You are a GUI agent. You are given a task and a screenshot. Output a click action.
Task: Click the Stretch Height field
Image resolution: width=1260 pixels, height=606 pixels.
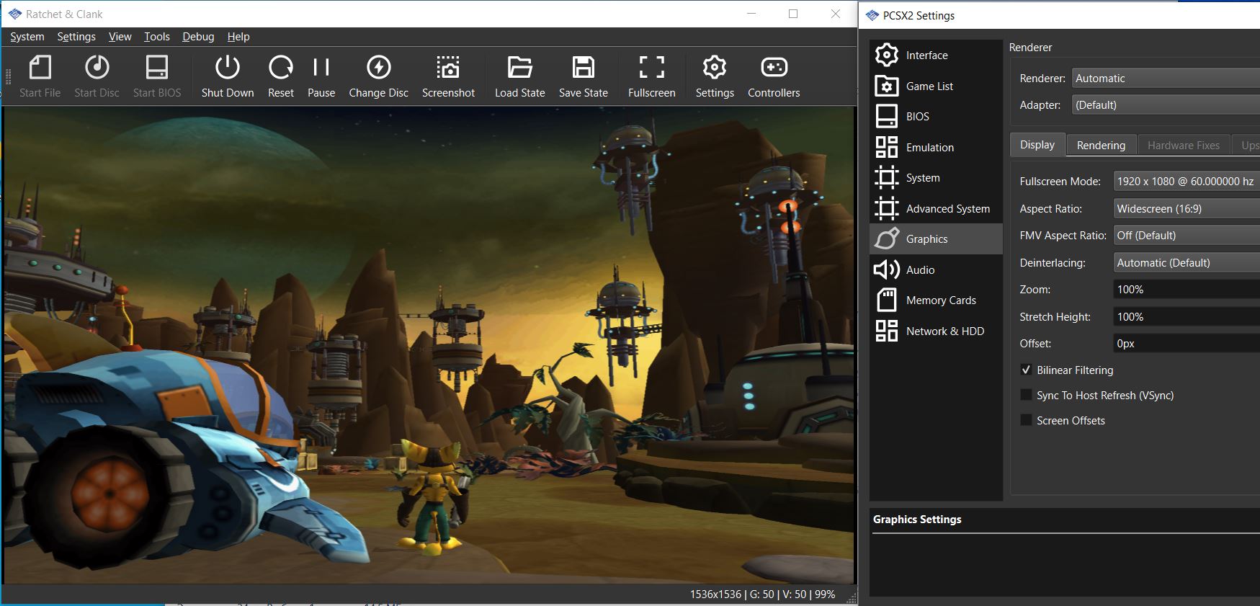[1187, 316]
